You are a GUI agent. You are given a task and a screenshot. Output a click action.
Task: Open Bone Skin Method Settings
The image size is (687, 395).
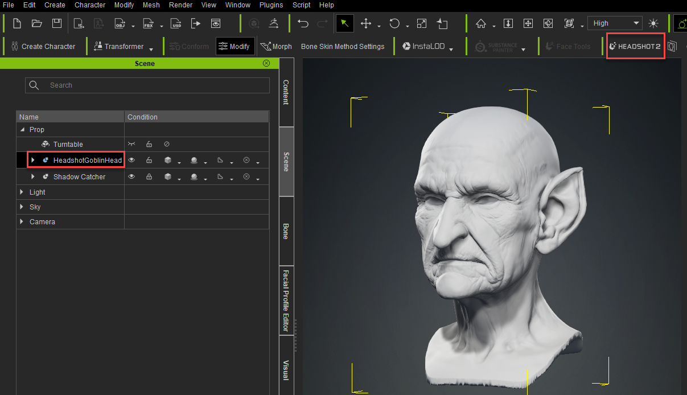click(343, 46)
